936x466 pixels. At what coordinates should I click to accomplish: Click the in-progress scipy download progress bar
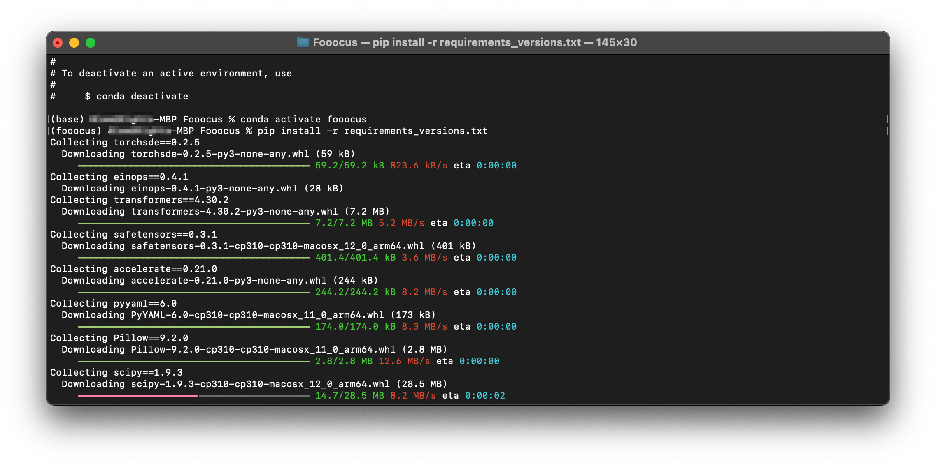[x=193, y=396]
